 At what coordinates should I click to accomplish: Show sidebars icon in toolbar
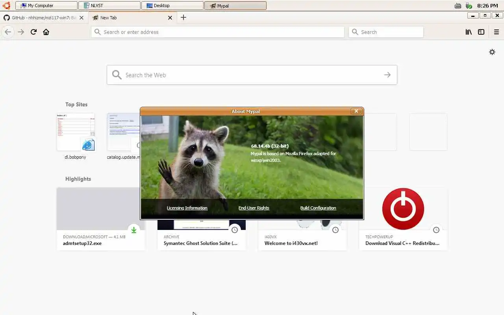point(481,32)
